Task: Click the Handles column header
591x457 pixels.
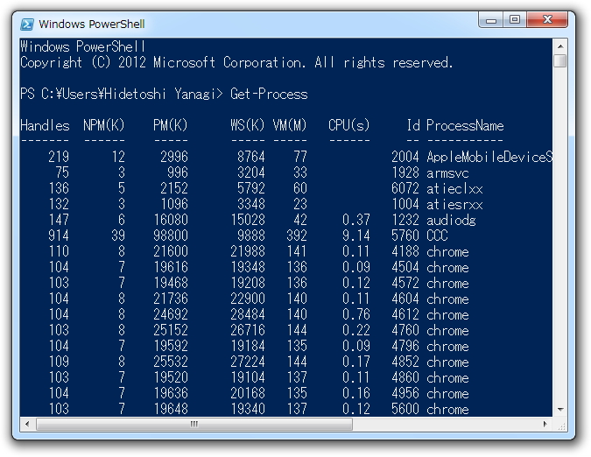Action: 45,125
